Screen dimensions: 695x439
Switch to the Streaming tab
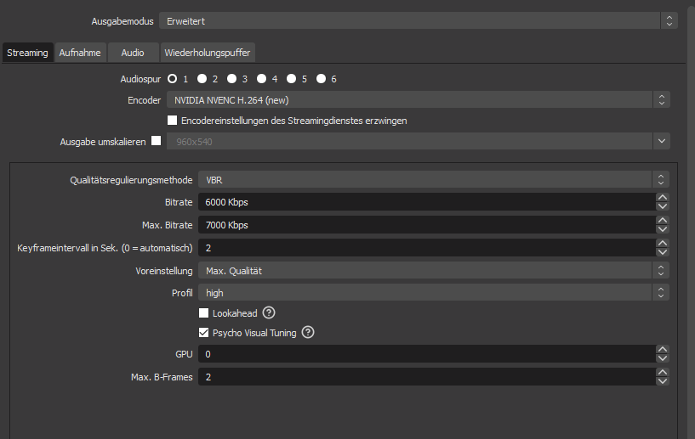click(27, 53)
